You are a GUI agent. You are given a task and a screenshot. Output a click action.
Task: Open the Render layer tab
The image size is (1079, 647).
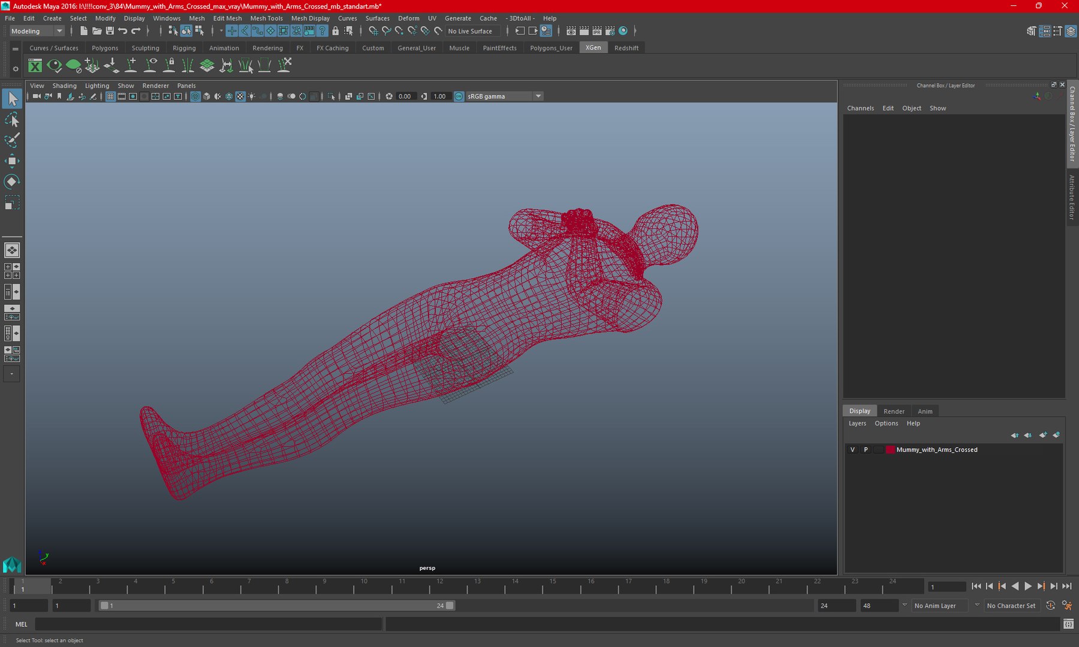click(x=894, y=412)
